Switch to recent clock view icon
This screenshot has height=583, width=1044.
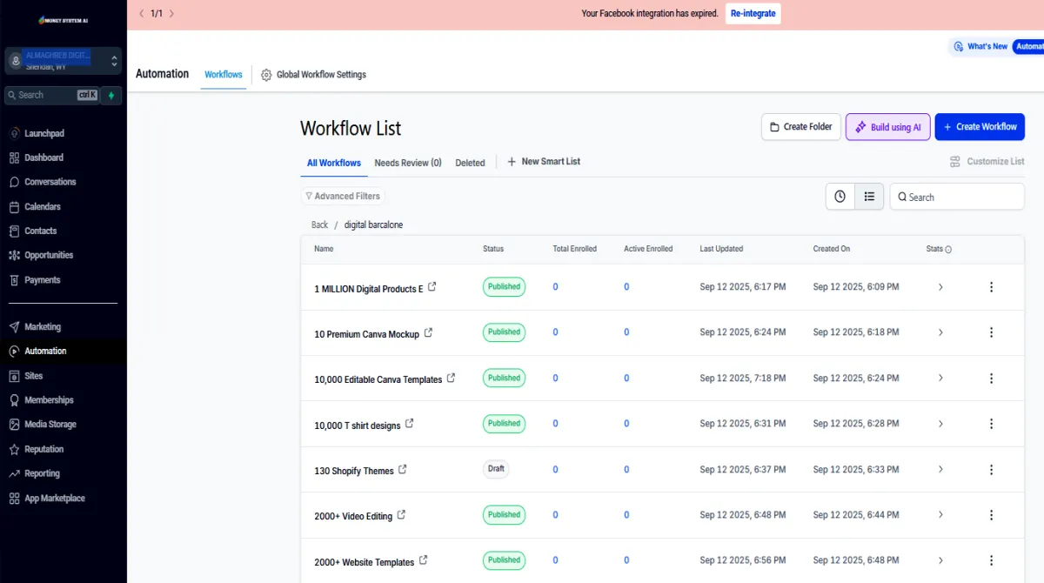click(x=840, y=197)
